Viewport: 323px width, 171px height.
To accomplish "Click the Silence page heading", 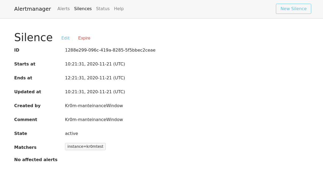I will pyautogui.click(x=33, y=37).
